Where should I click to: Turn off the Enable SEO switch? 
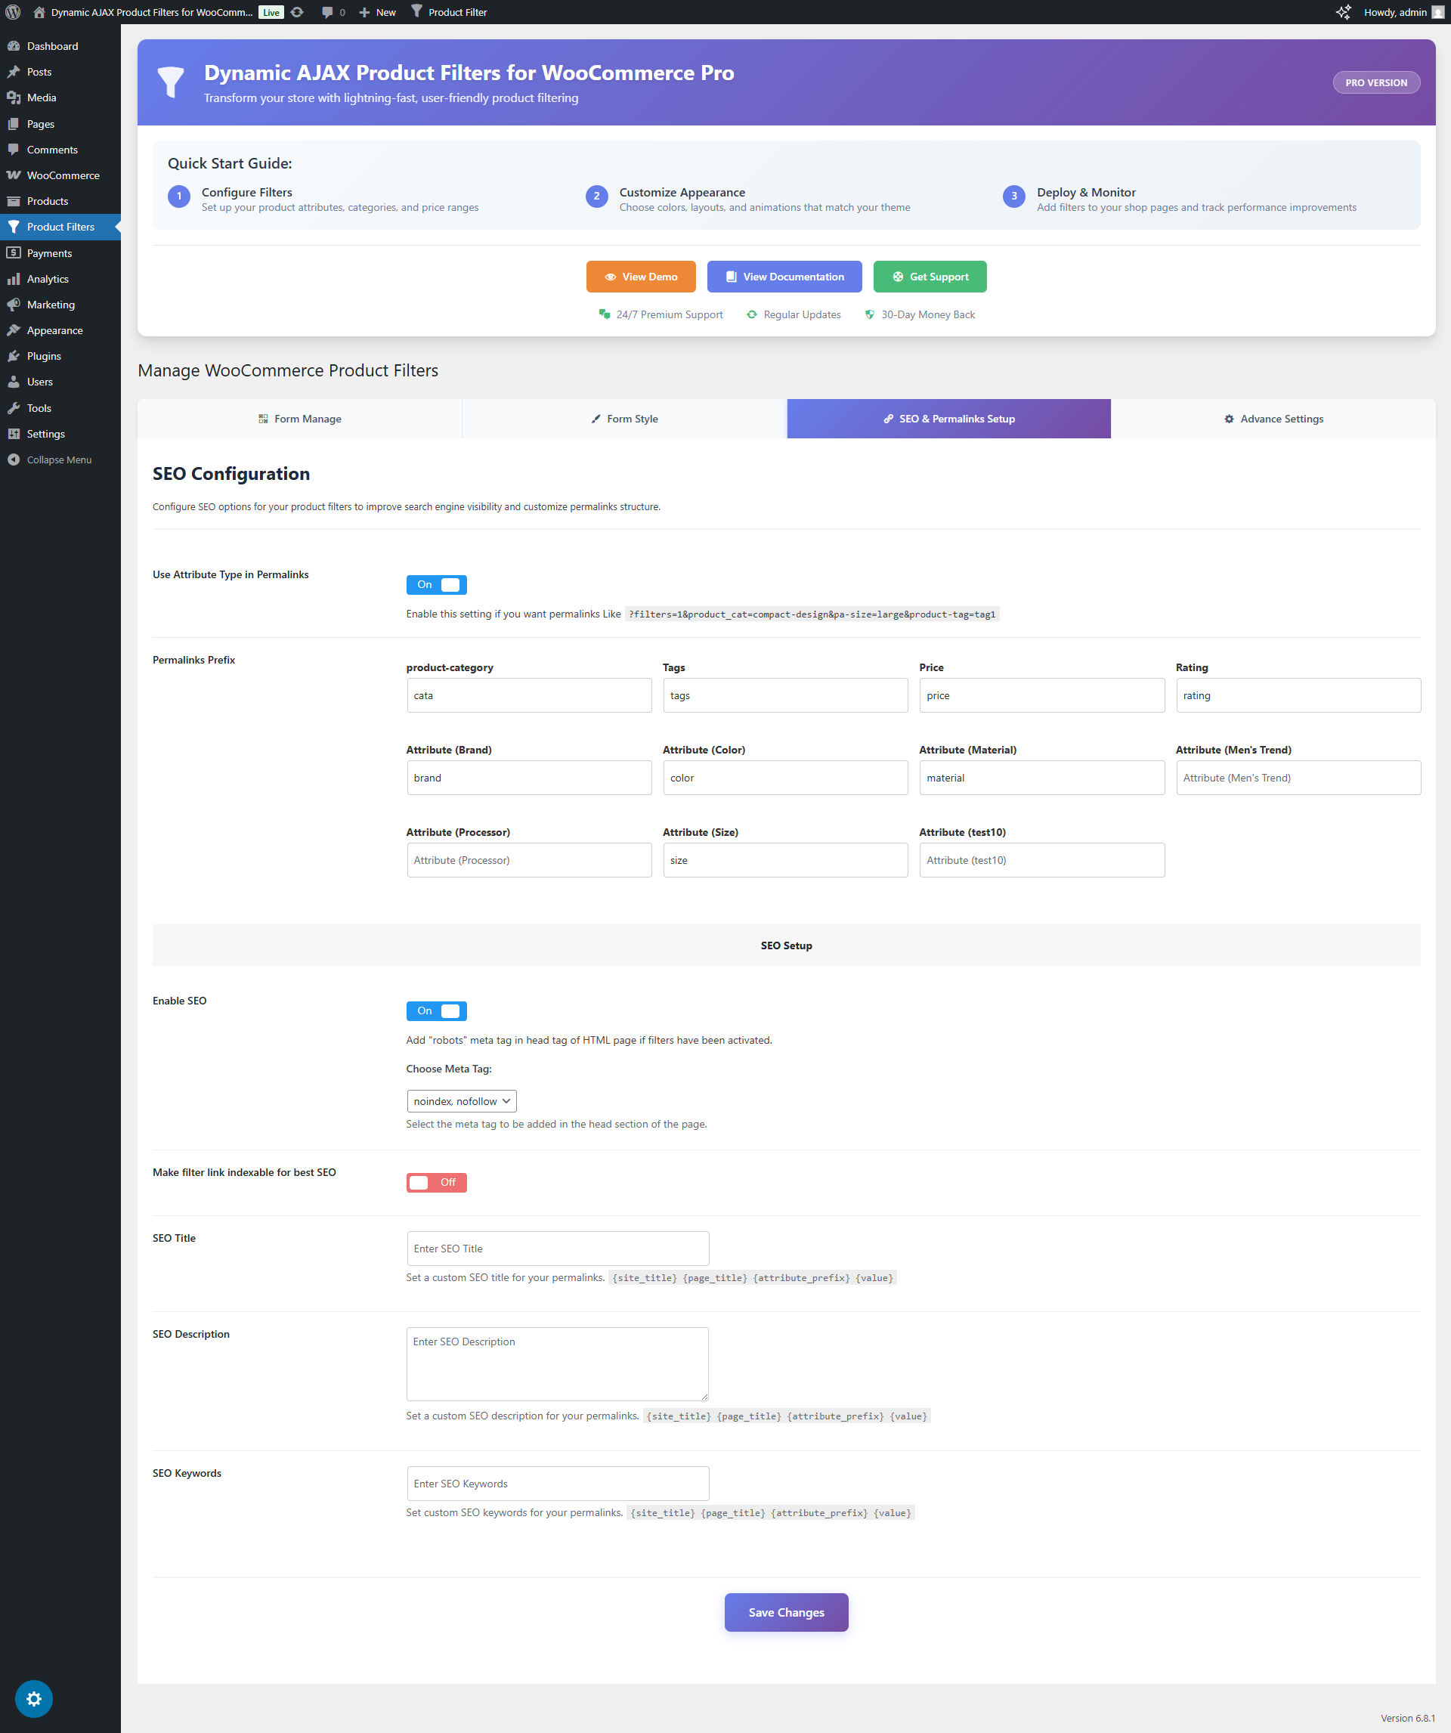pos(437,1011)
